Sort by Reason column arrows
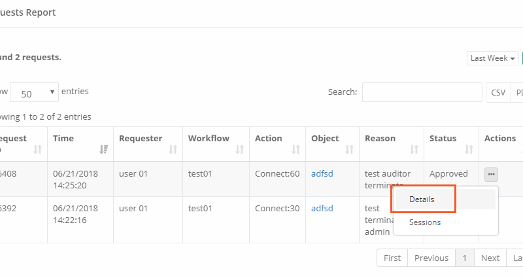 pos(414,149)
